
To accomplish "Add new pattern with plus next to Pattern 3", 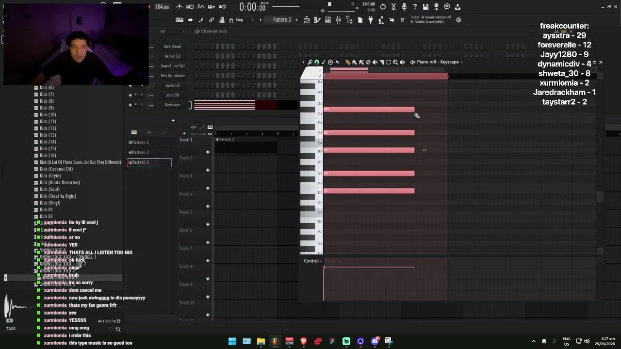I will [296, 20].
